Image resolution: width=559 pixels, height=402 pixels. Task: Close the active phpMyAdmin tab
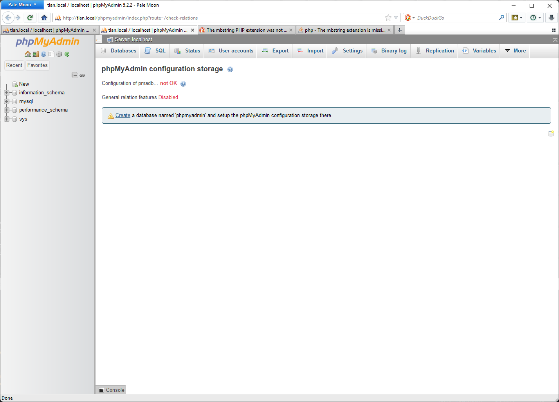point(193,30)
